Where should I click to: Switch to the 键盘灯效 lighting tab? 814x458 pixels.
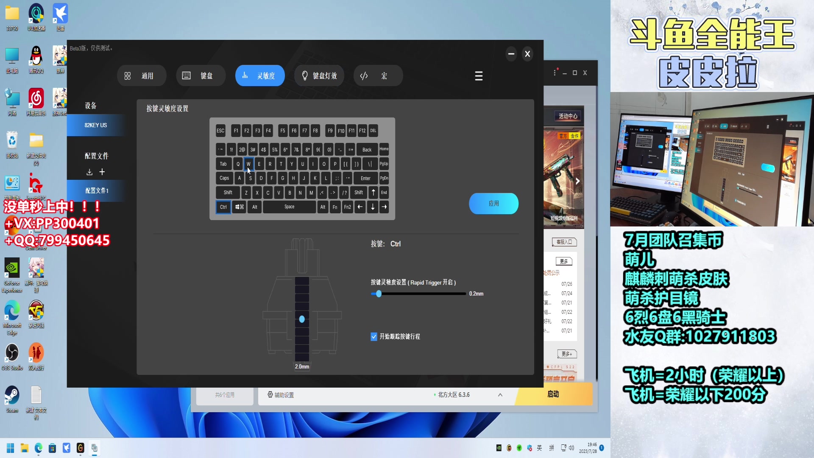(319, 76)
